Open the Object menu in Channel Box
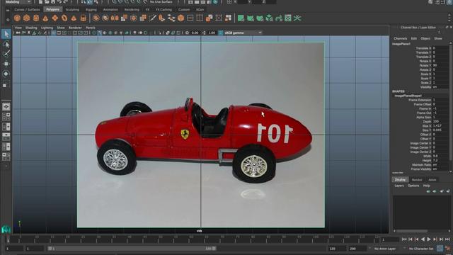Screen dimensions: 453x255 (425, 38)
